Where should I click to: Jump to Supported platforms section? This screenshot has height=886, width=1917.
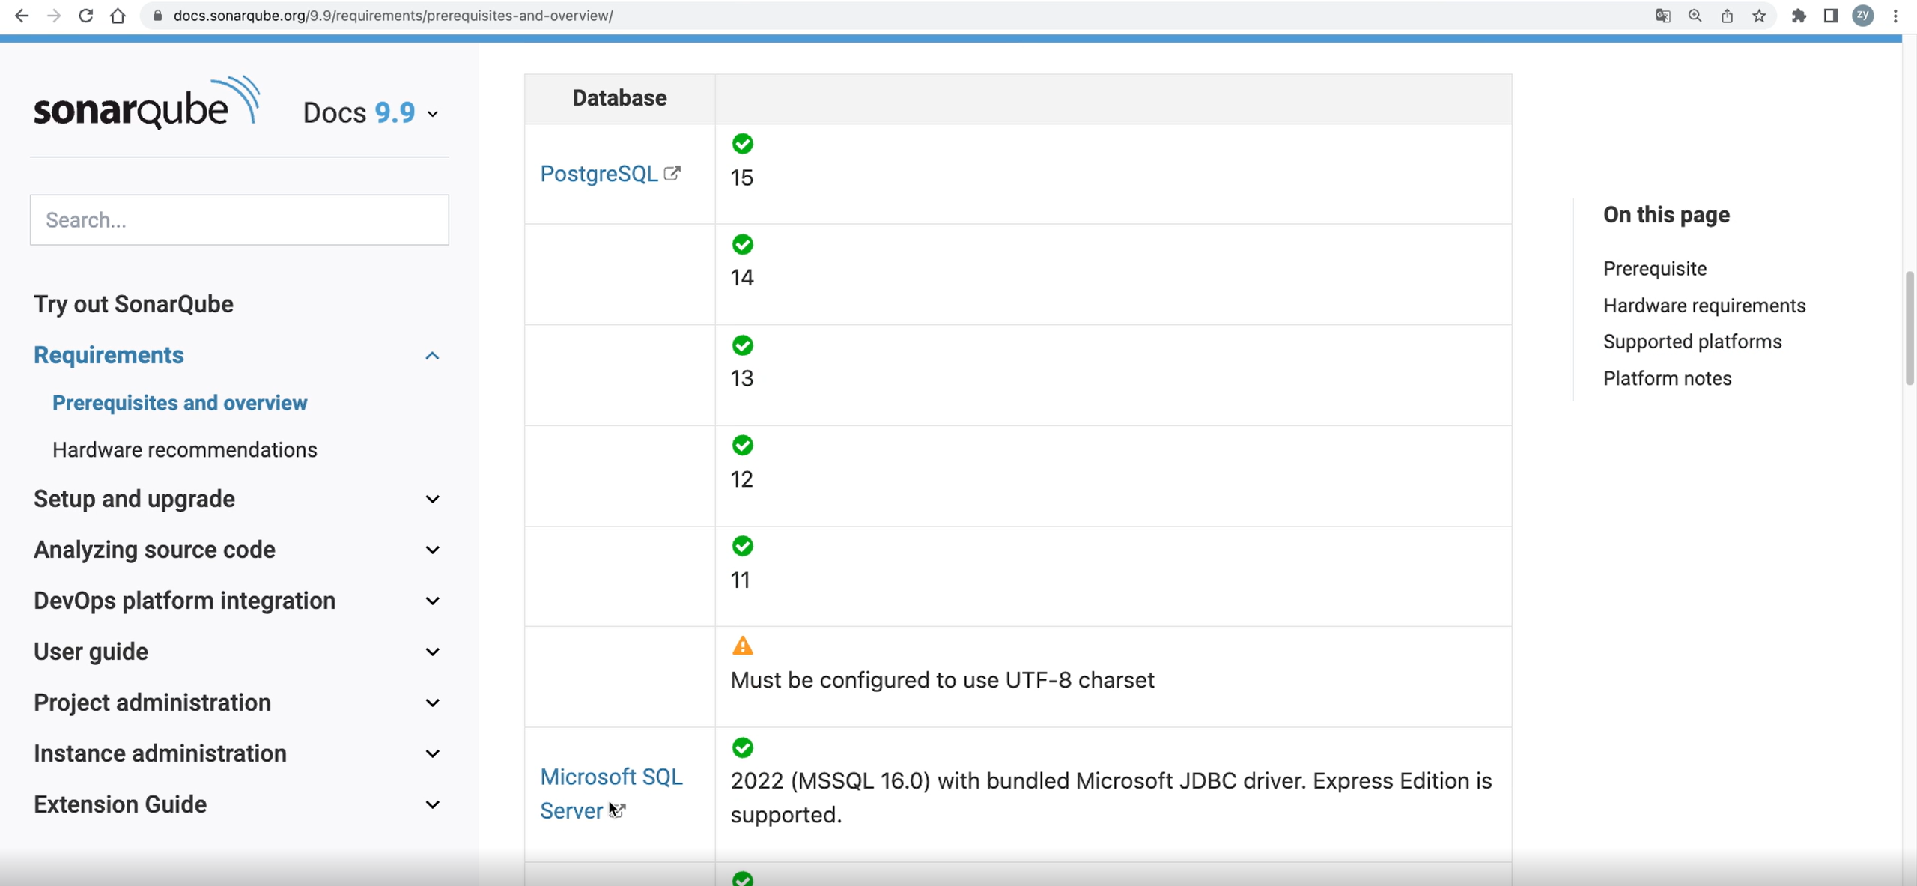(x=1692, y=342)
